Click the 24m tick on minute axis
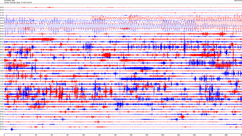This screenshot has height=136, width=242. pyautogui.click(x=194, y=135)
